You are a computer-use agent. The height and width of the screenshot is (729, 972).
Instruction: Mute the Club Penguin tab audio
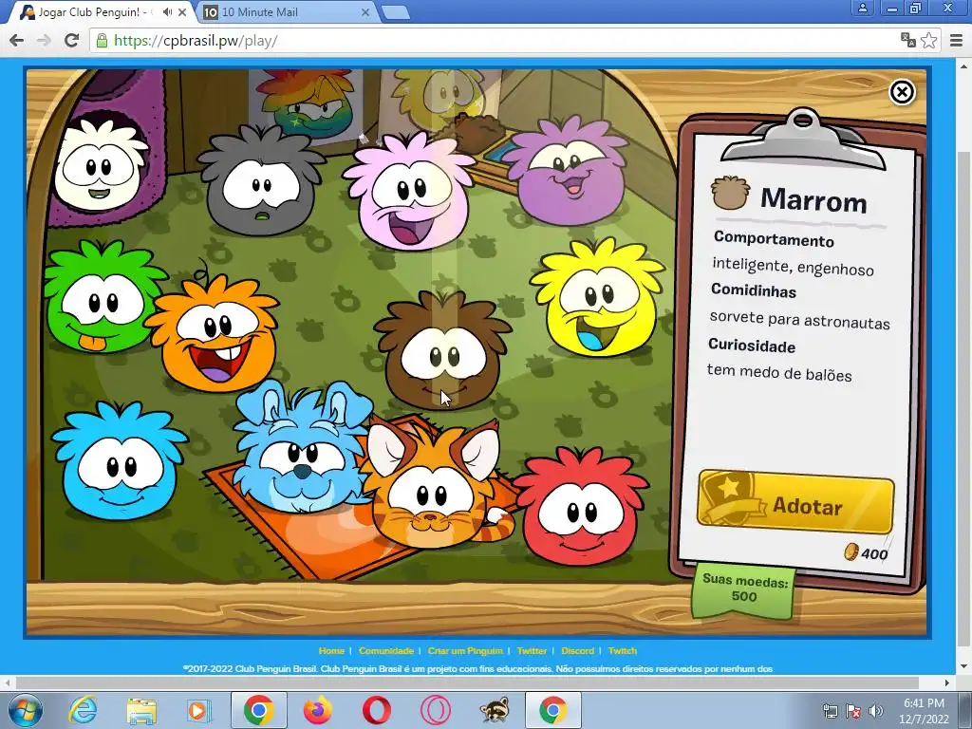167,11
